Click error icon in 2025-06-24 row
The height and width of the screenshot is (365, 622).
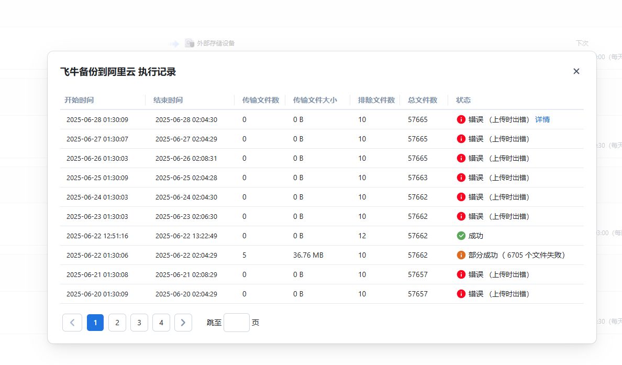click(461, 197)
